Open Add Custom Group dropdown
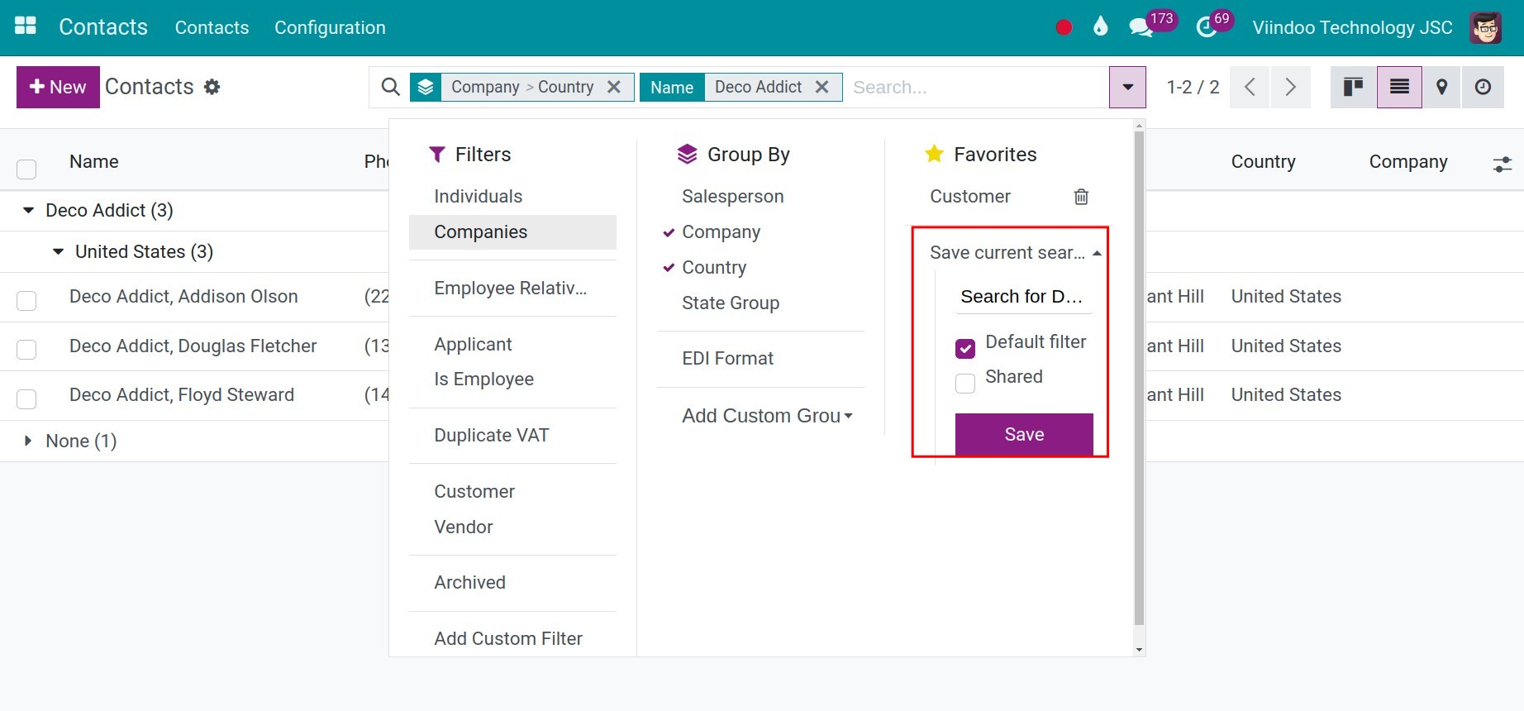1524x711 pixels. [767, 416]
